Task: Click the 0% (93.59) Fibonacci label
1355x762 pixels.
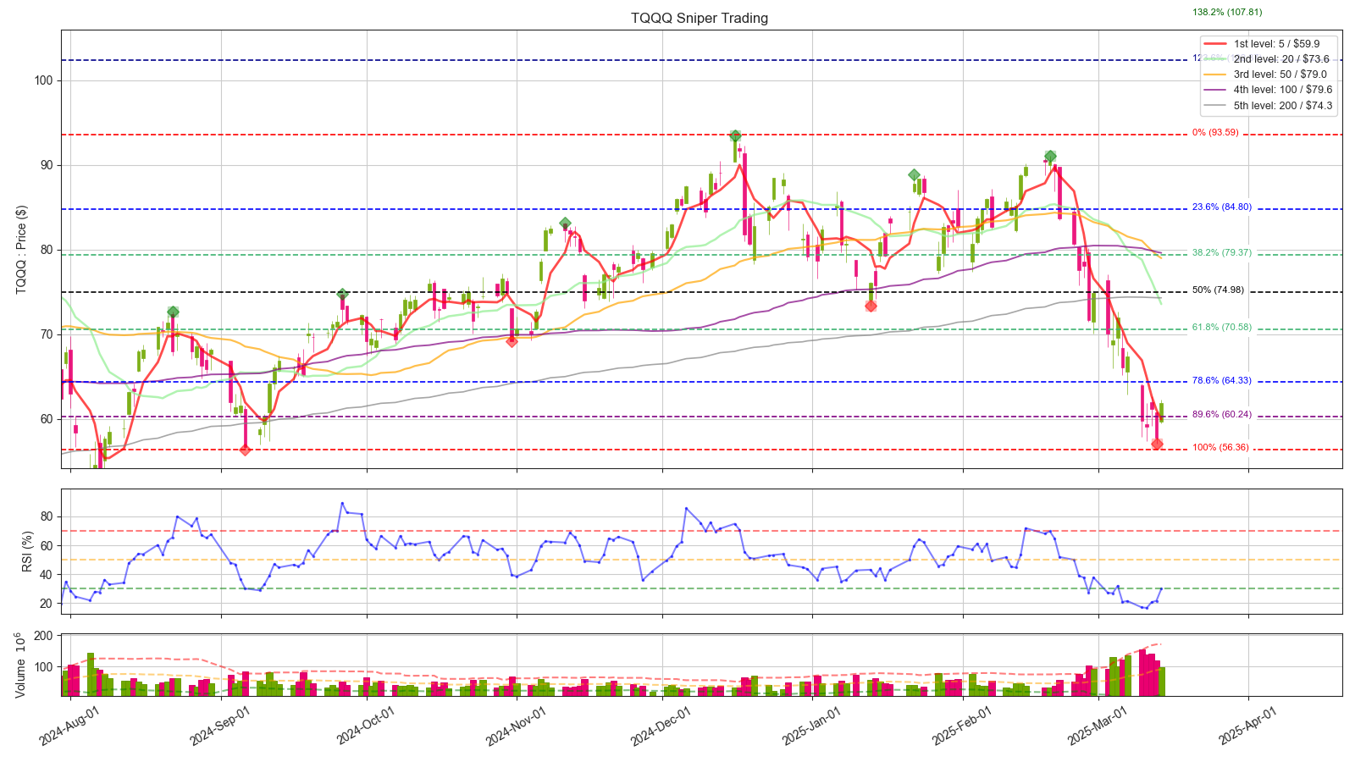Action: 1215,133
